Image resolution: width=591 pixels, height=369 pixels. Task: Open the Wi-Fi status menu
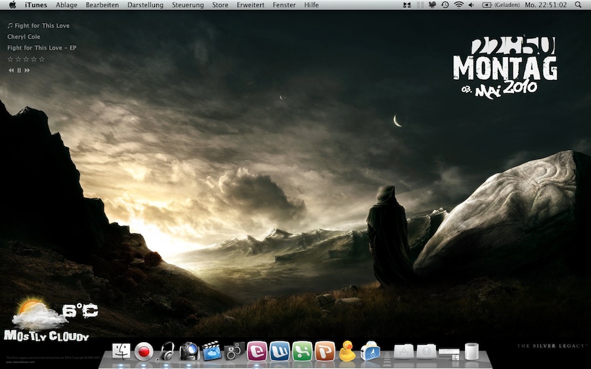pyautogui.click(x=459, y=5)
